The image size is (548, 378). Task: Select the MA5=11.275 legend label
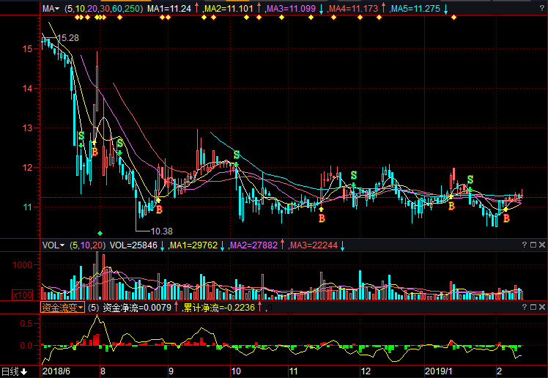point(415,9)
